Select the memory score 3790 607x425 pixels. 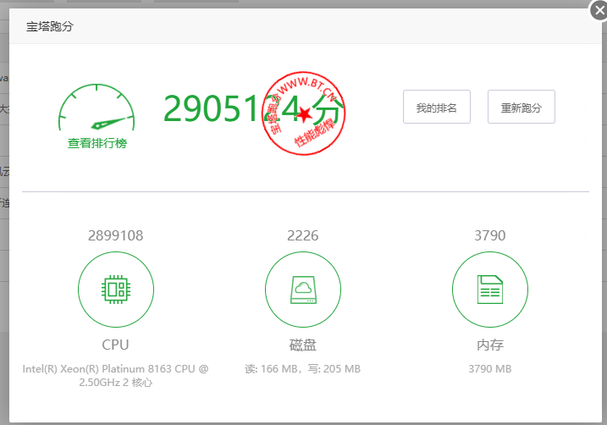[x=490, y=235]
